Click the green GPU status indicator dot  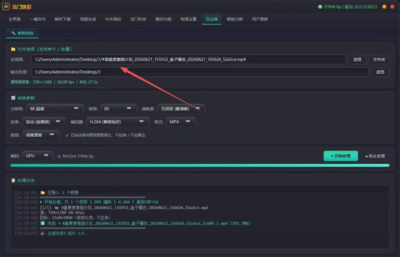point(320,7)
